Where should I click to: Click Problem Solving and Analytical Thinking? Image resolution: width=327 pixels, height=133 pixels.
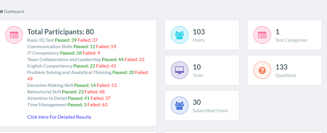coord(69,72)
